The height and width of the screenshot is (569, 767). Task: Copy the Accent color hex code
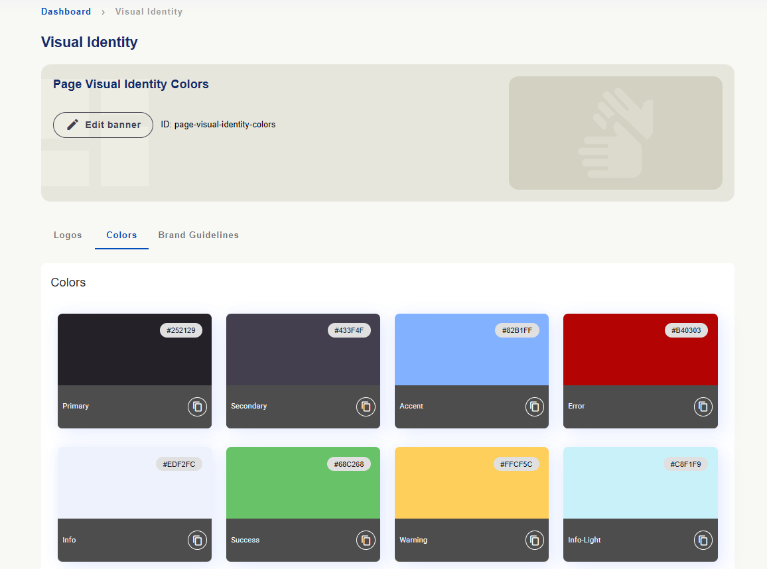[534, 407]
